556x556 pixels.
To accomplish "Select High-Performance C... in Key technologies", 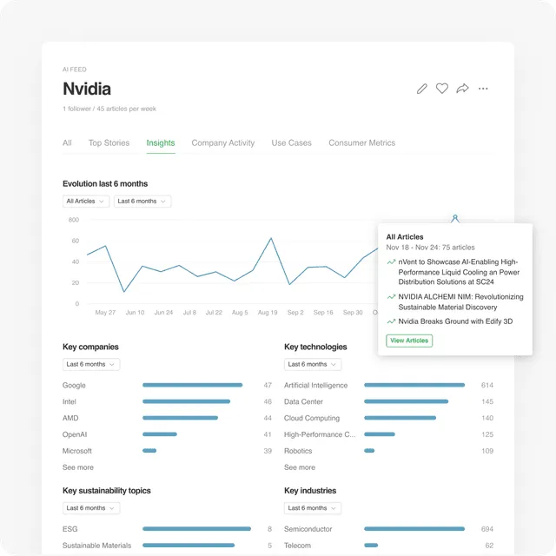I will point(320,434).
